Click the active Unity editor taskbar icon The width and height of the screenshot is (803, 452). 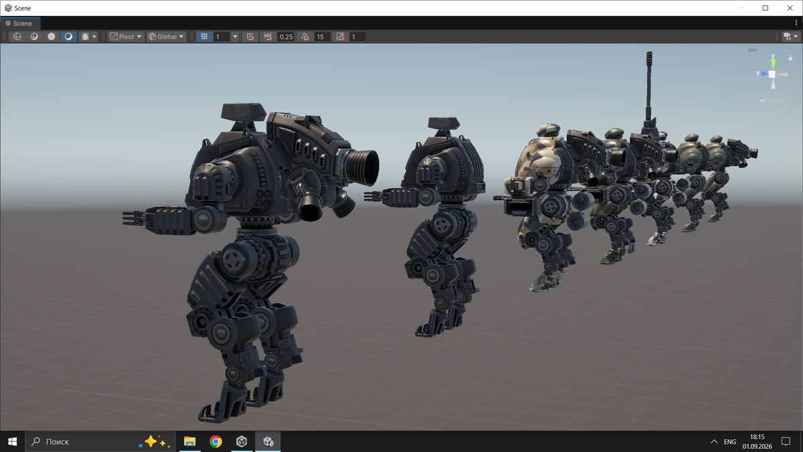coord(268,441)
